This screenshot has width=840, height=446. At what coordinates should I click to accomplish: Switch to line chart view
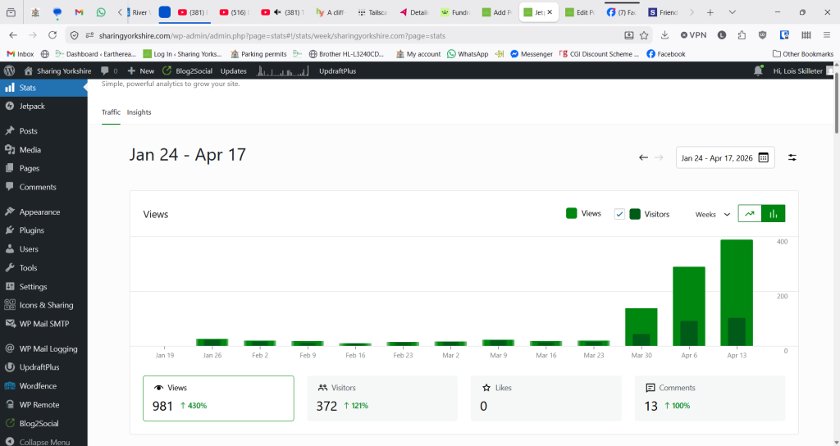point(750,214)
